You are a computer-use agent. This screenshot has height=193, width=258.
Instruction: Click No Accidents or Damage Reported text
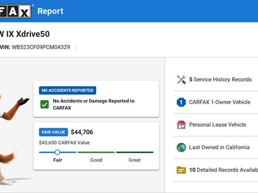point(94,104)
